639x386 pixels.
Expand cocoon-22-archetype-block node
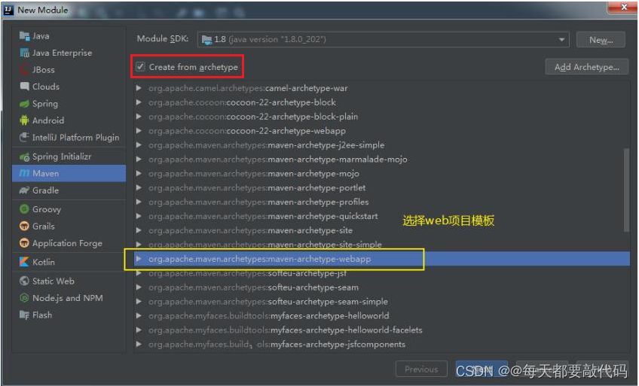click(139, 102)
